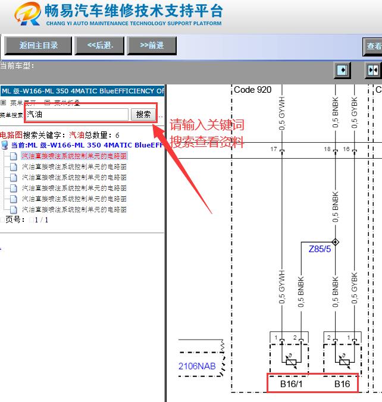Click the 电路图 red label in search summary
The image size is (382, 402).
point(11,135)
